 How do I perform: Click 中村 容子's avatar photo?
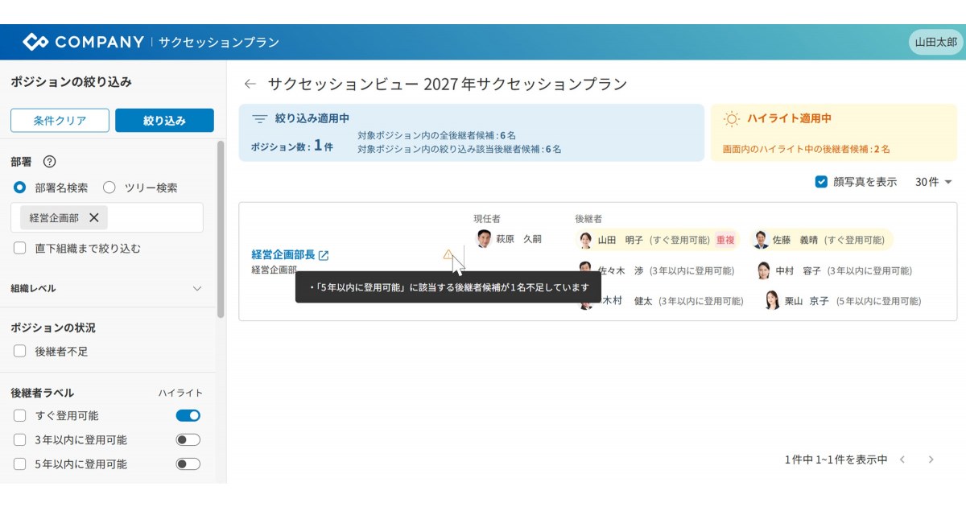(763, 271)
